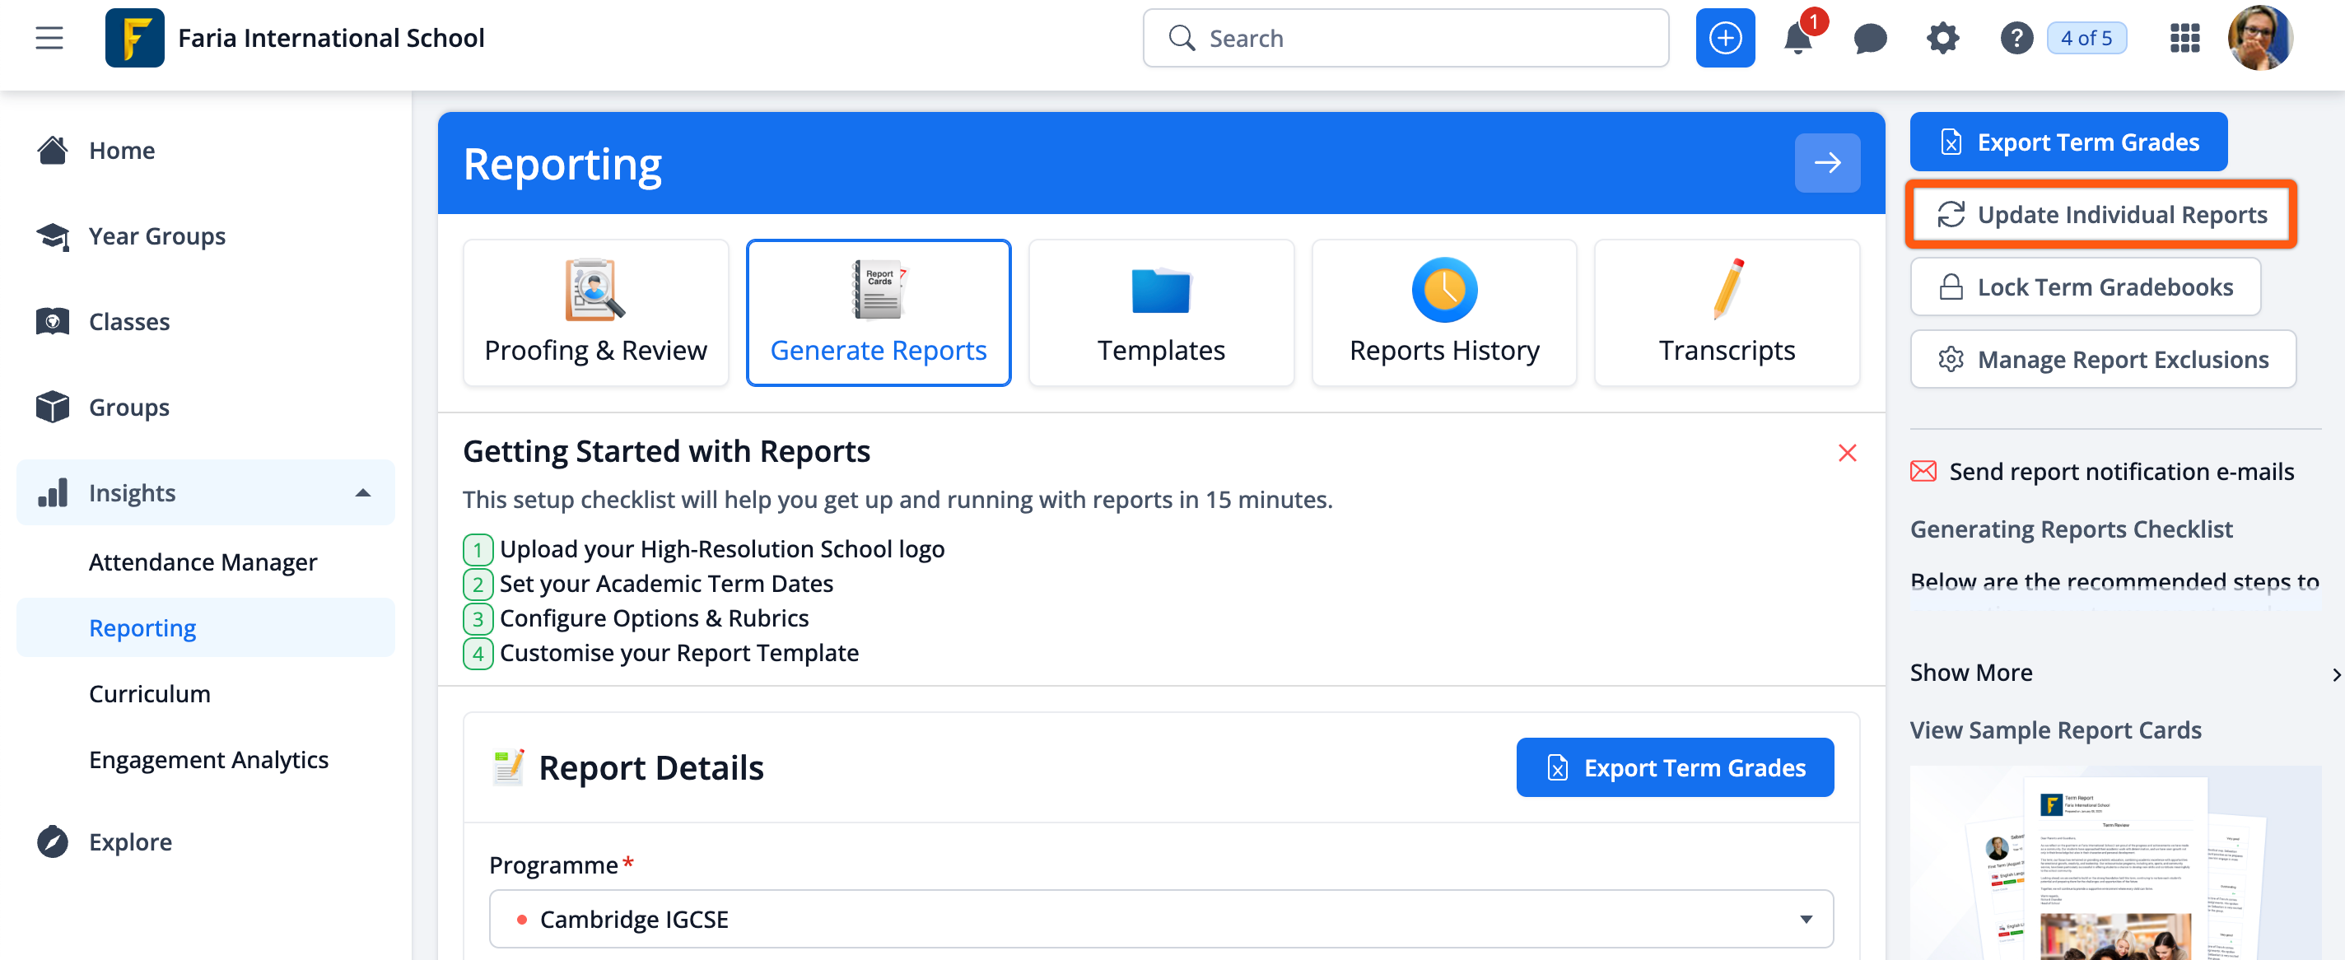Select the Templates tab
This screenshot has width=2345, height=960.
coord(1160,312)
